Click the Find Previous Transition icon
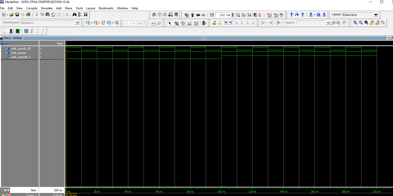This screenshot has height=196, width=393. pyautogui.click(x=226, y=23)
